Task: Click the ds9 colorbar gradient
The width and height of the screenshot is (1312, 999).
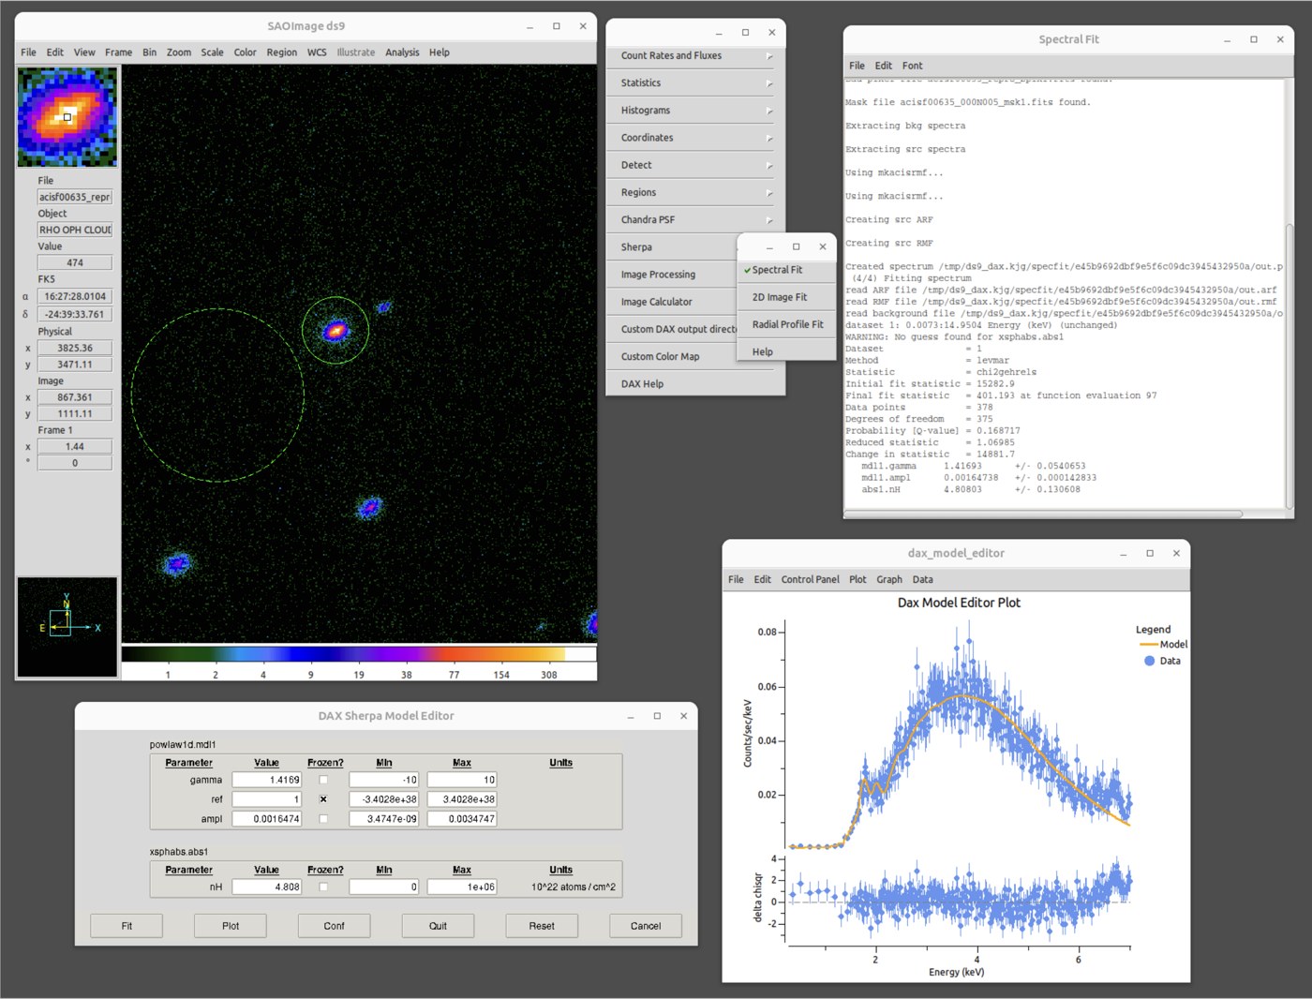Action: click(x=359, y=654)
